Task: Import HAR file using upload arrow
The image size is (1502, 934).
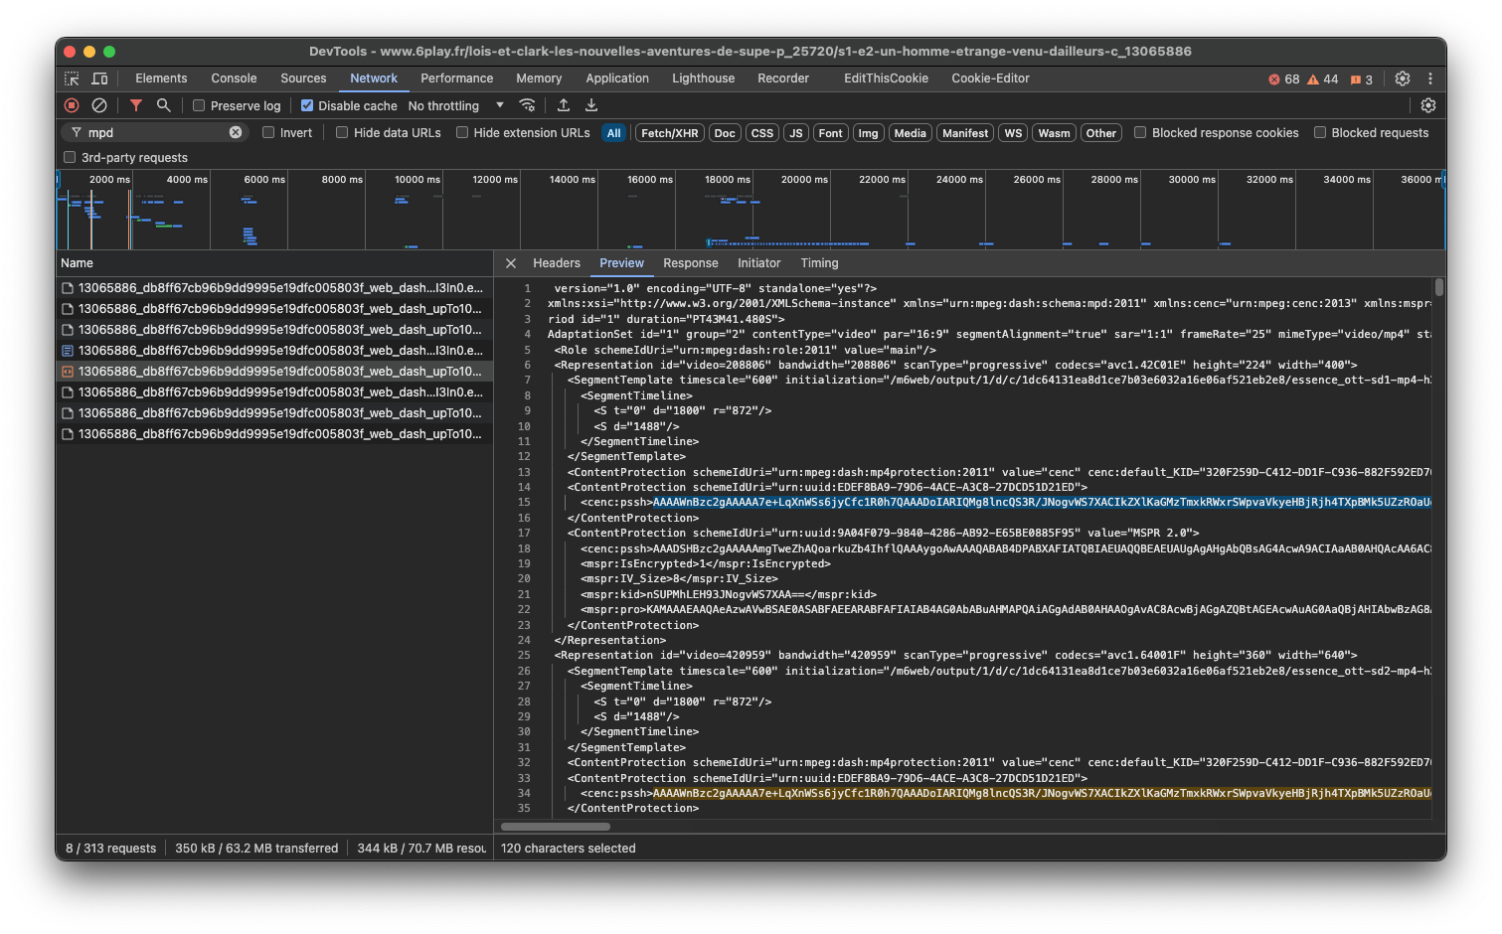Action: tap(564, 105)
